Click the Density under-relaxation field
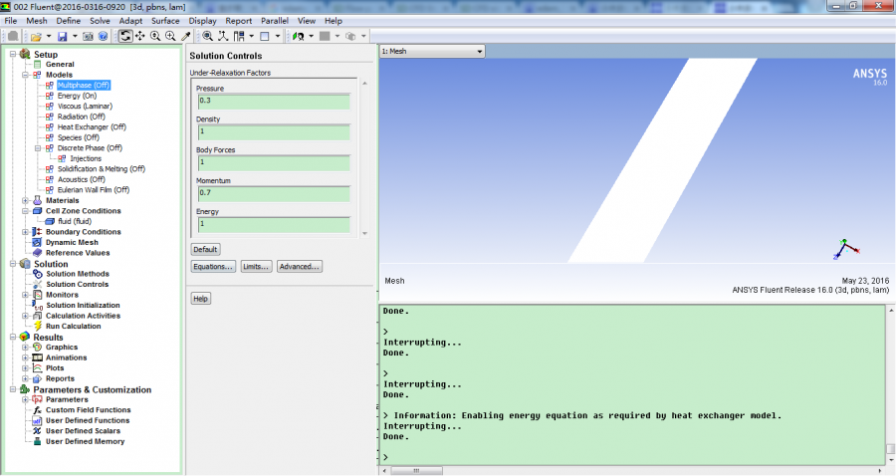The image size is (896, 476). [x=274, y=132]
